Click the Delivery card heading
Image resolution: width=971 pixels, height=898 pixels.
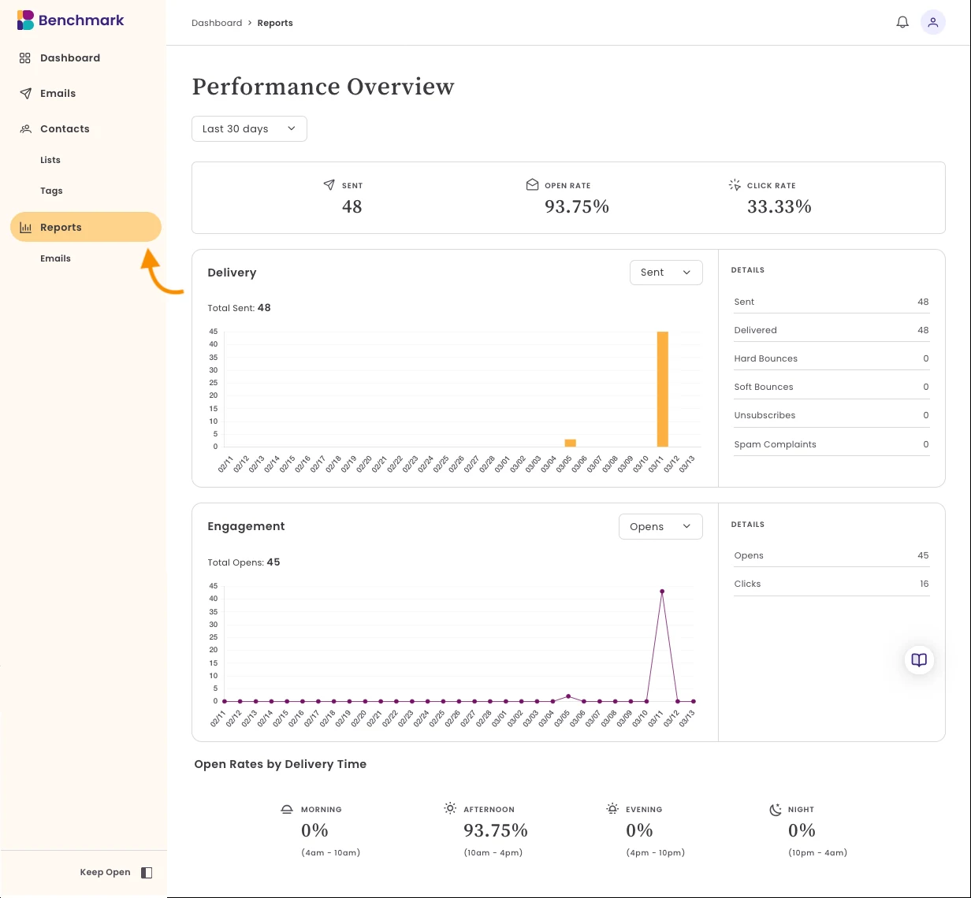(232, 273)
